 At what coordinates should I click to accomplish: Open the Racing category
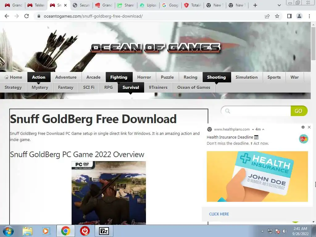click(190, 77)
